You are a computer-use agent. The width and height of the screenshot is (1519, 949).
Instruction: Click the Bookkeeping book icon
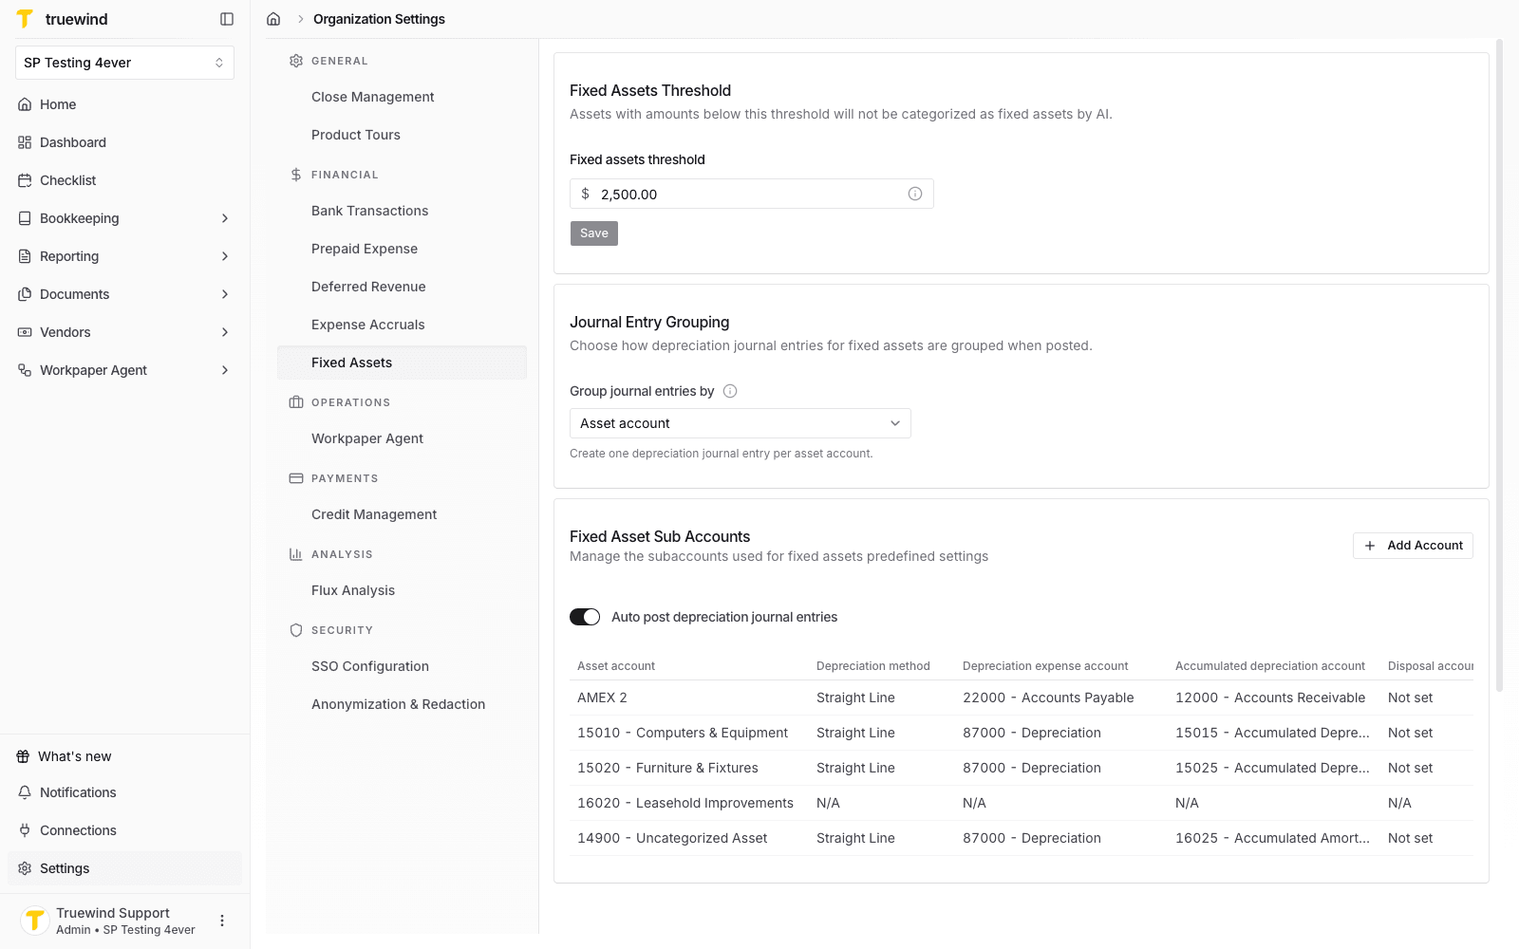coord(25,218)
